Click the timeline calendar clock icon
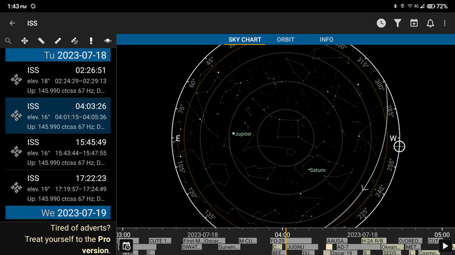Image resolution: width=455 pixels, height=255 pixels. [126, 246]
